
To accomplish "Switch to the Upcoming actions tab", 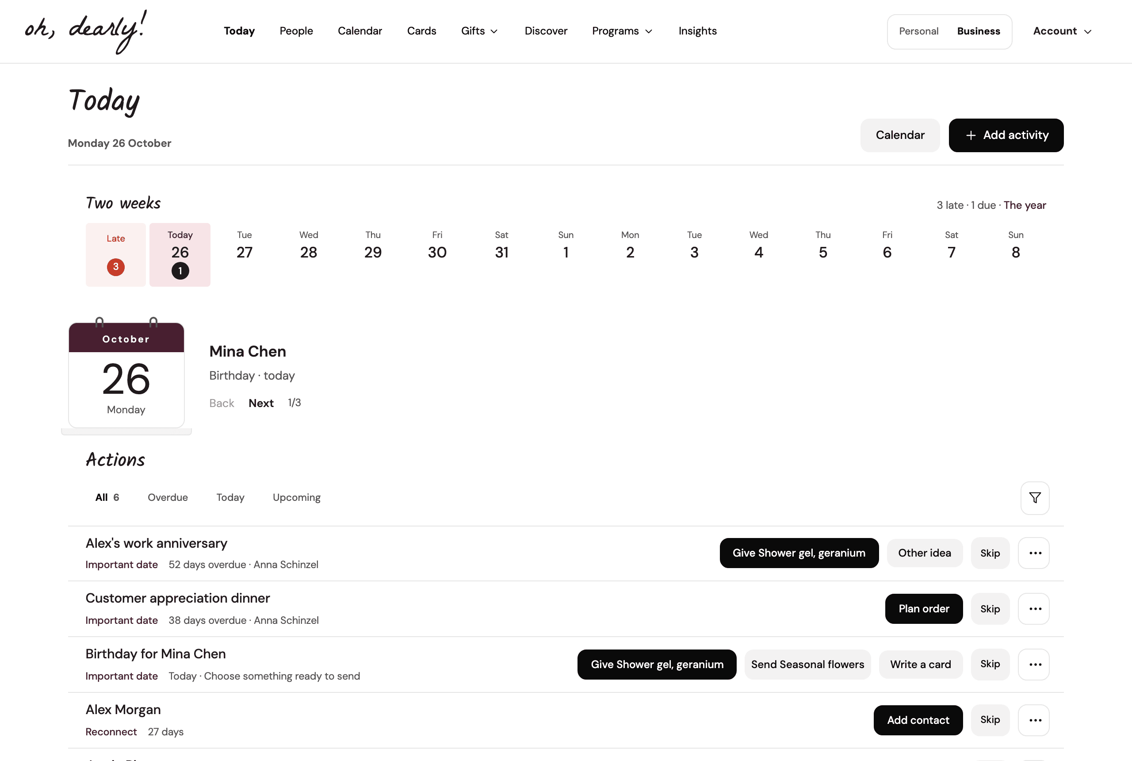I will point(296,497).
